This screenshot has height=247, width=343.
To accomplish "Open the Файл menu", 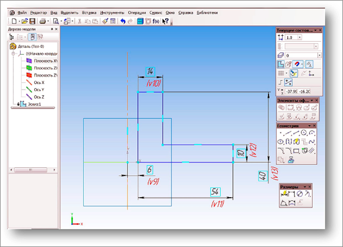I will 22,11.
